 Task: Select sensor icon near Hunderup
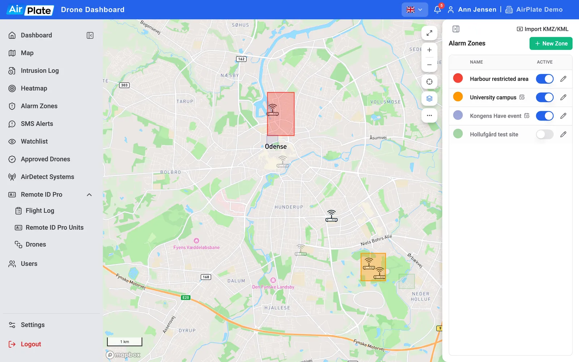[331, 216]
